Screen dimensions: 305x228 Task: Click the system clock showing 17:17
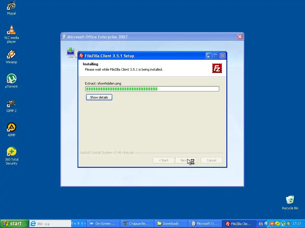tap(297, 224)
